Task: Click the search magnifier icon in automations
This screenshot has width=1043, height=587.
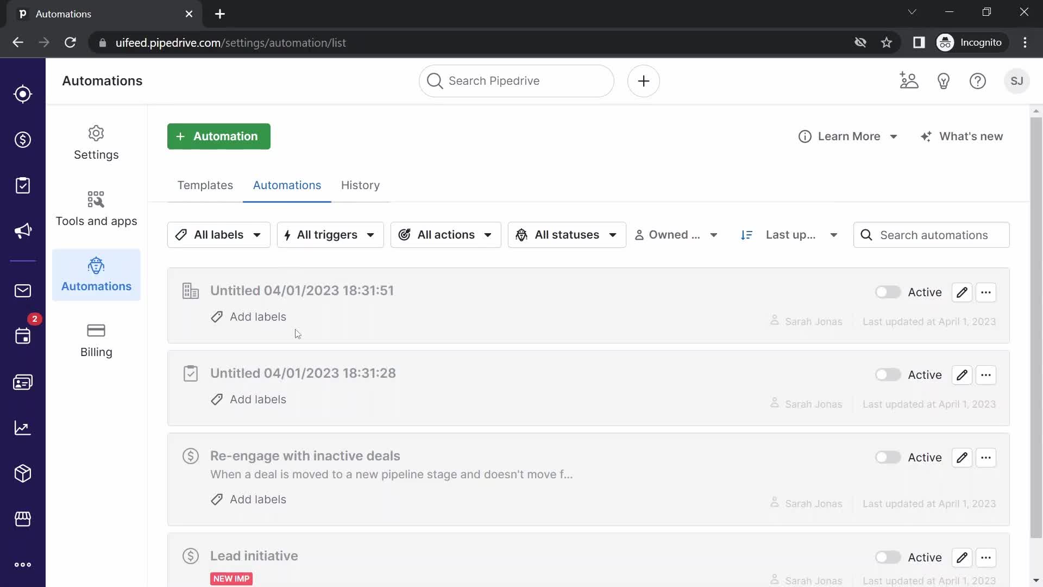Action: 867,235
